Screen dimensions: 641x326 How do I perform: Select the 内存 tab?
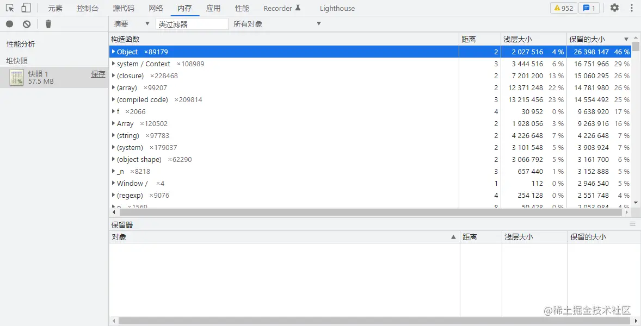pyautogui.click(x=185, y=8)
